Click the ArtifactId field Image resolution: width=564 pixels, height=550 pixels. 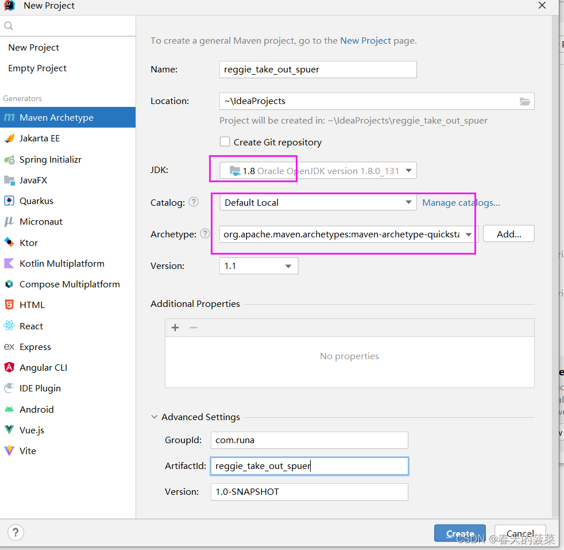(x=310, y=466)
